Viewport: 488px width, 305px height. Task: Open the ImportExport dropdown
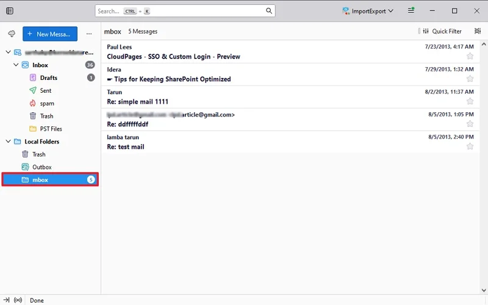click(368, 11)
